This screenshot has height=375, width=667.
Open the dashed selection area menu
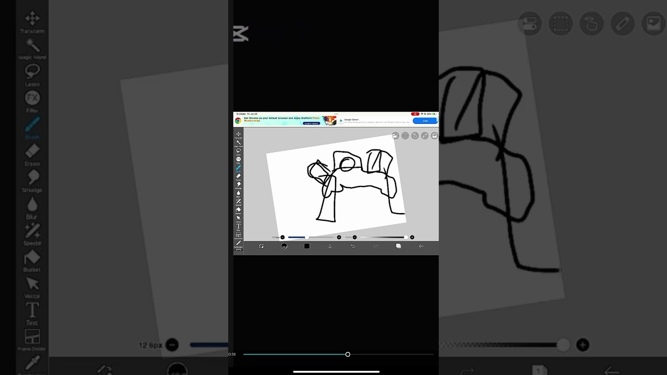(405, 136)
